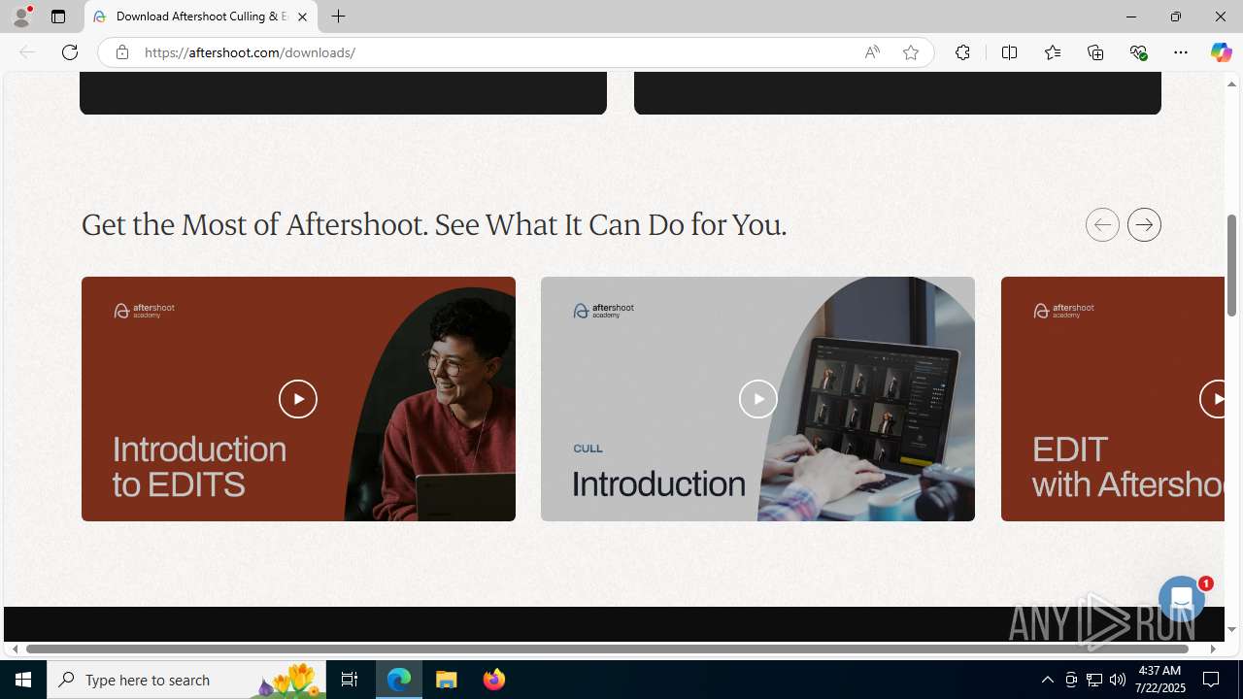Open the Windows Start menu
Screen dimensions: 1243x699
[23, 680]
